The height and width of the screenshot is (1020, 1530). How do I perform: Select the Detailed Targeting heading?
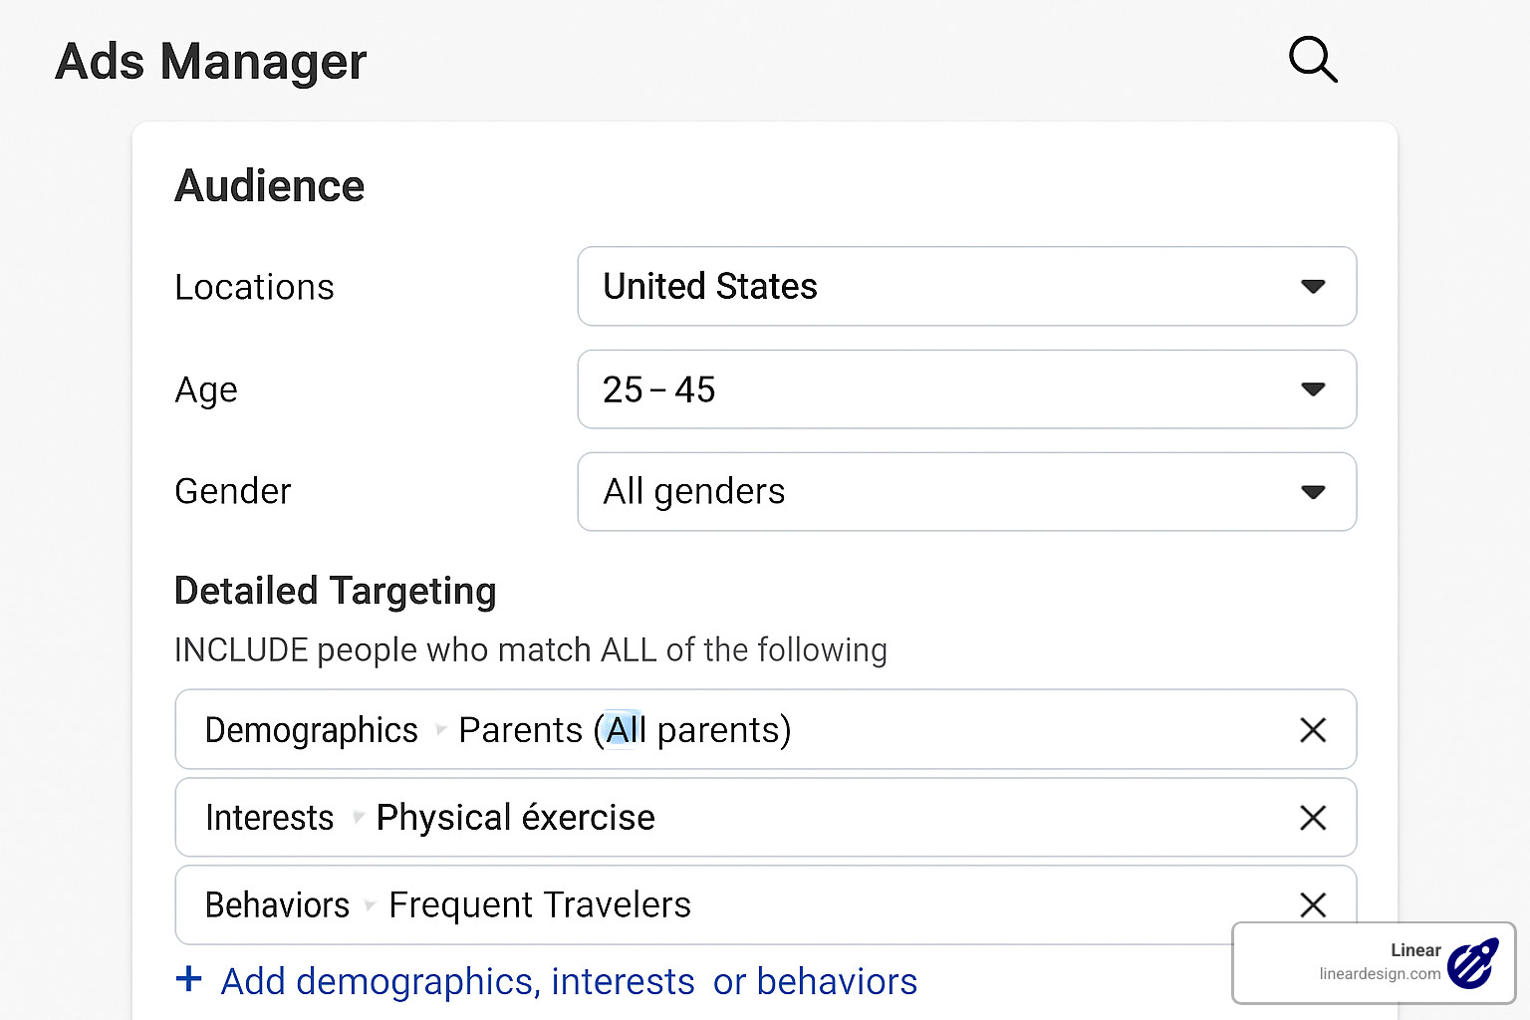335,590
